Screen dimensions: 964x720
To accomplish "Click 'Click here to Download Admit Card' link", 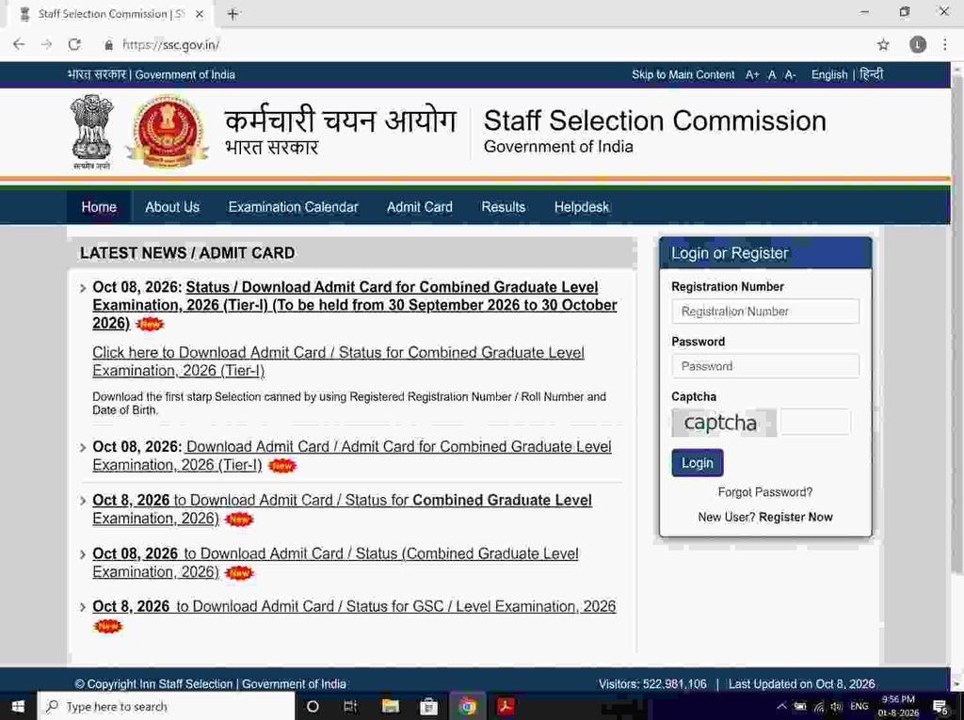I will (338, 361).
